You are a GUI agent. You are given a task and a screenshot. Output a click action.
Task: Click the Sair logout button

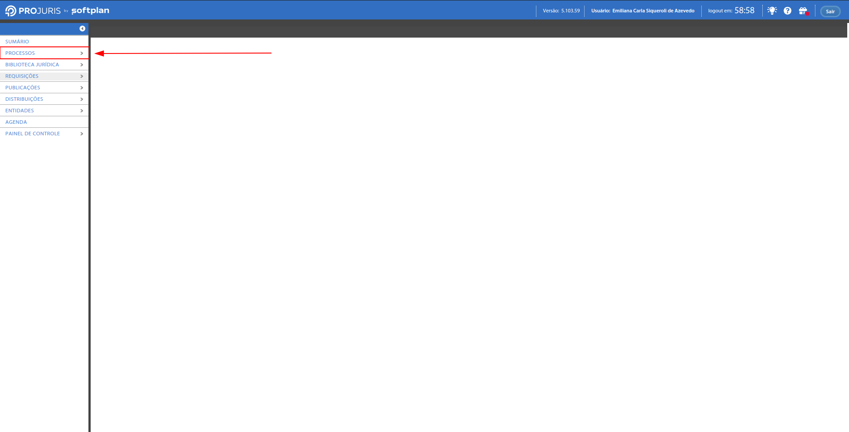[x=830, y=11]
